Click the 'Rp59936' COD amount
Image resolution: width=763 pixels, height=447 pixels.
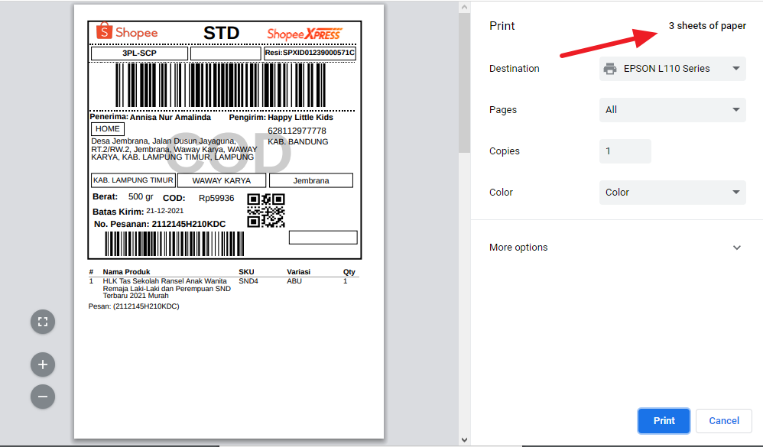coord(216,198)
